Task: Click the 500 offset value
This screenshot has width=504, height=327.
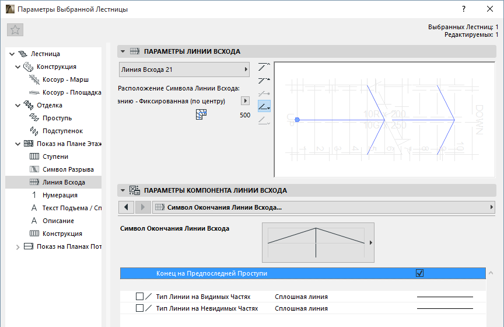Action: click(x=245, y=115)
